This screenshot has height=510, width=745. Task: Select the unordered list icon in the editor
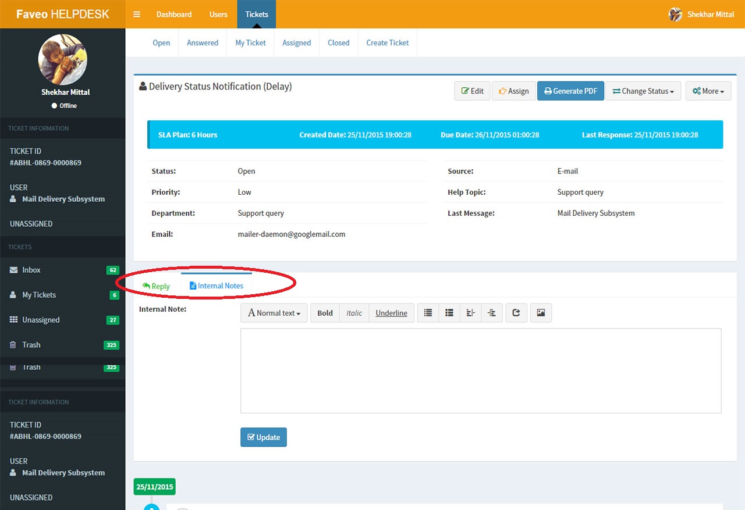click(428, 313)
